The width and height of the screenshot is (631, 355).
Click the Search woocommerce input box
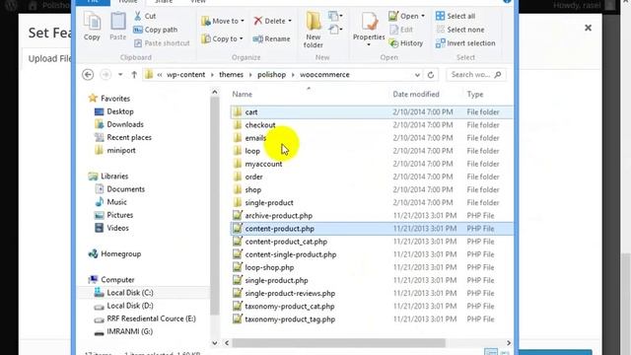475,75
